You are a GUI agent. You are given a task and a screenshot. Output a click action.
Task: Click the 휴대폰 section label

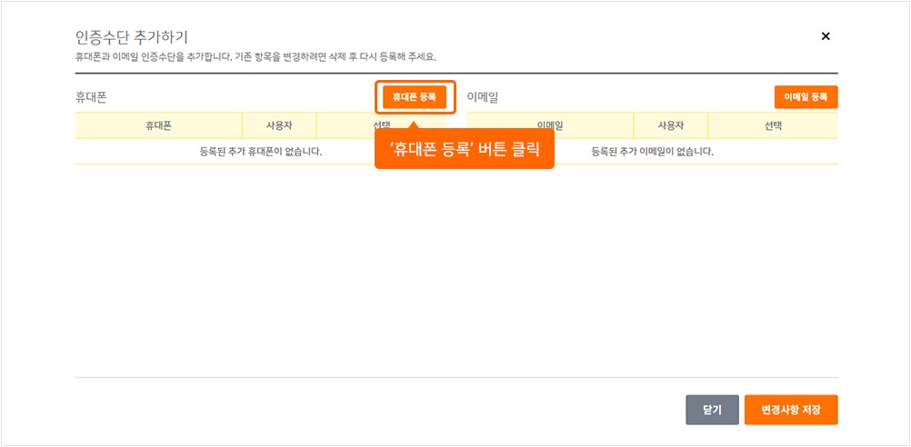pyautogui.click(x=91, y=97)
